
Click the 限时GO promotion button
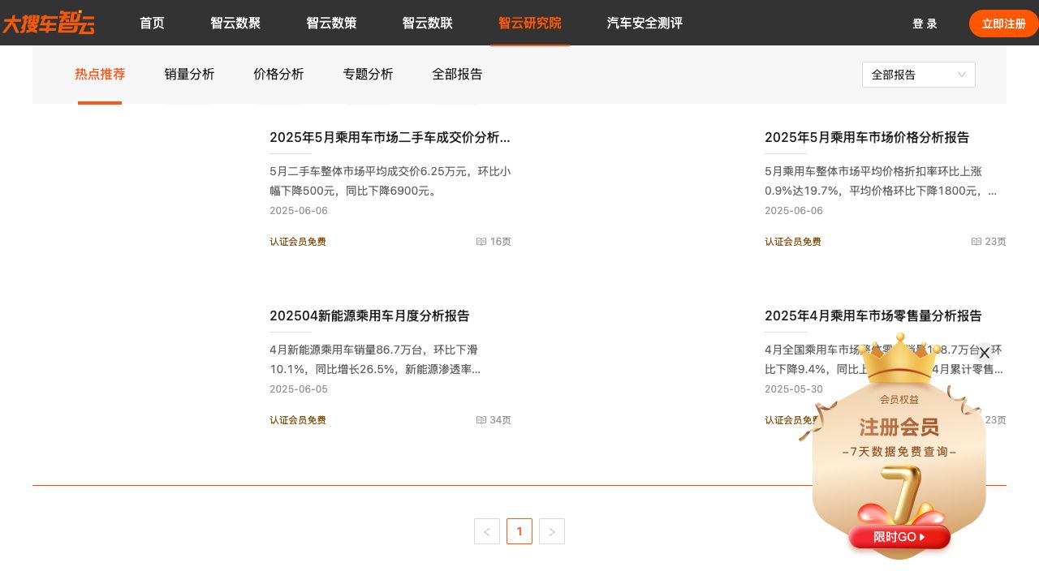pyautogui.click(x=899, y=537)
